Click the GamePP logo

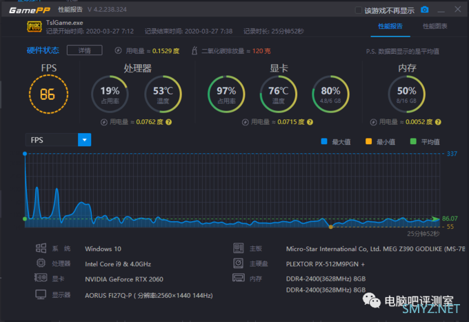tap(30, 10)
